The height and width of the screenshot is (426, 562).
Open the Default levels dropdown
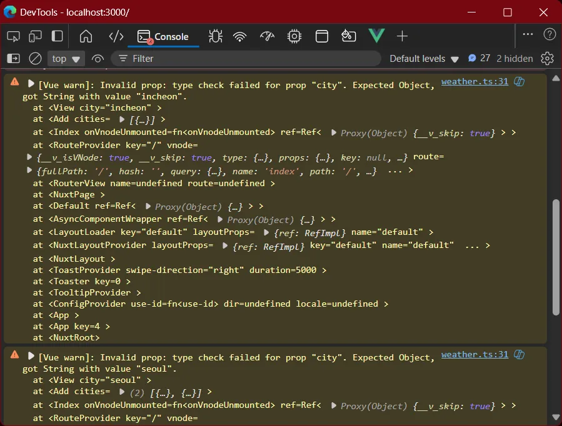point(424,59)
